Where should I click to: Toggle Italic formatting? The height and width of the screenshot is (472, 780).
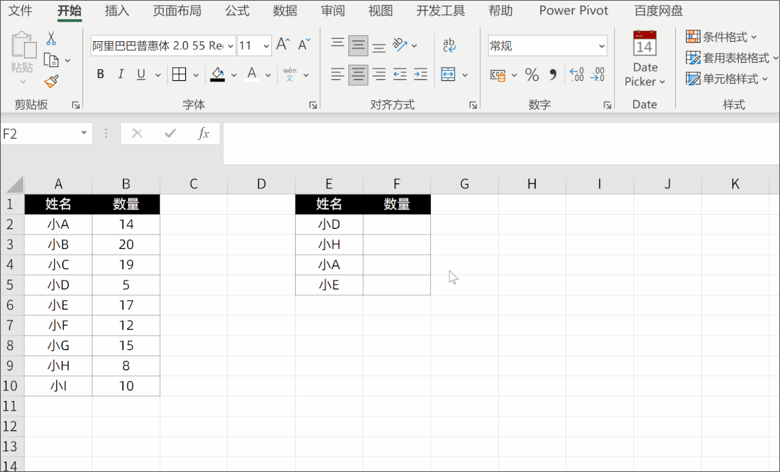pos(121,74)
